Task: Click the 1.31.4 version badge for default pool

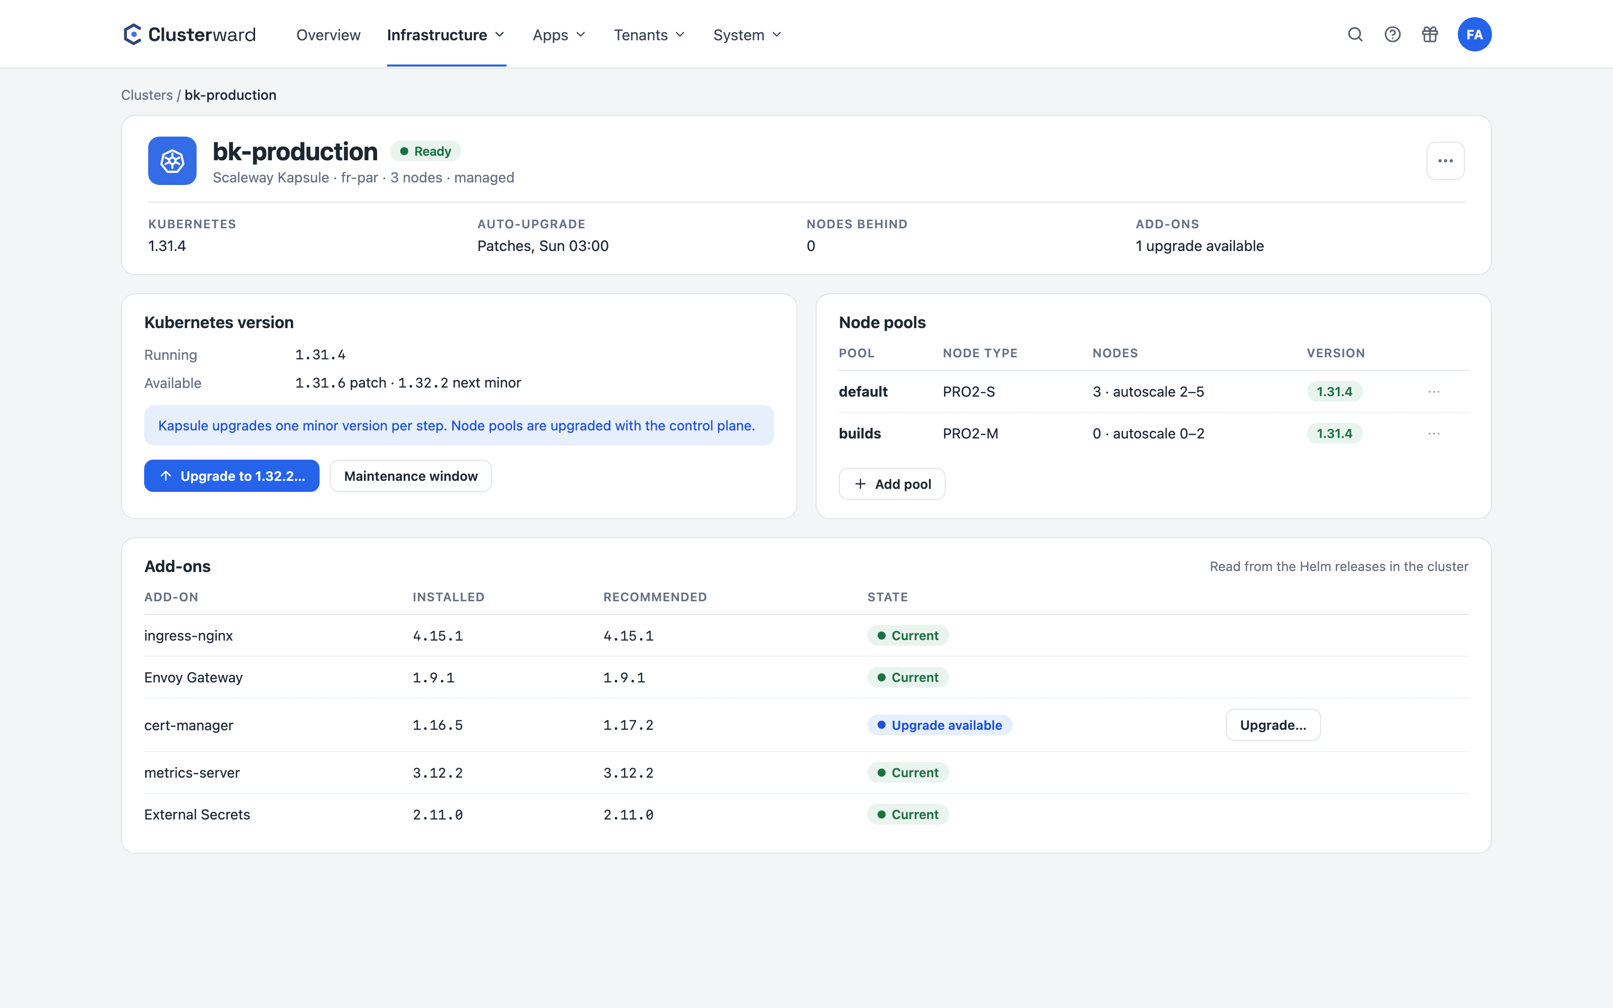Action: tap(1334, 392)
